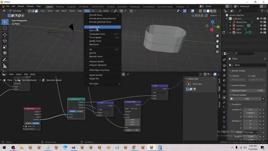Expand the Plane tree item in outliner

coord(230,33)
